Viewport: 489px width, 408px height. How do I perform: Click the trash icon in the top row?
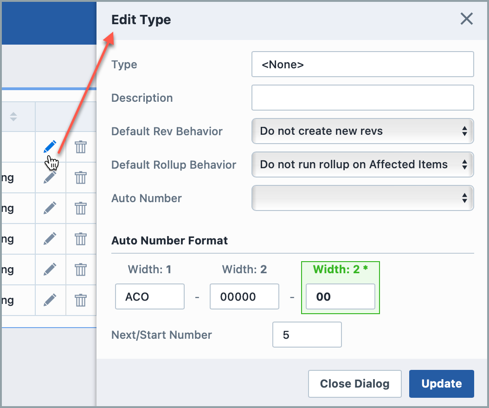(80, 147)
